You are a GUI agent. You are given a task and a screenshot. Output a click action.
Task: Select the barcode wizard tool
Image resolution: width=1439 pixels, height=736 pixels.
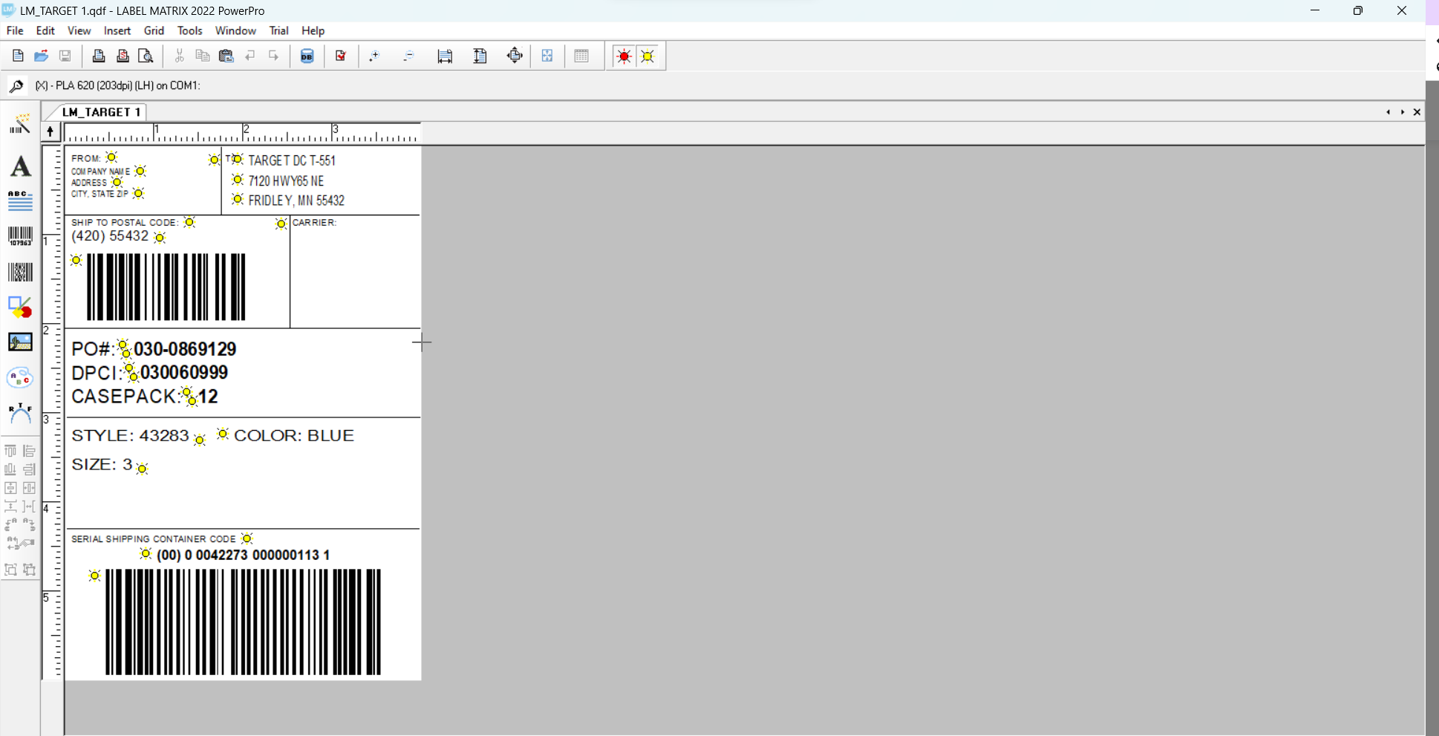coord(20,125)
